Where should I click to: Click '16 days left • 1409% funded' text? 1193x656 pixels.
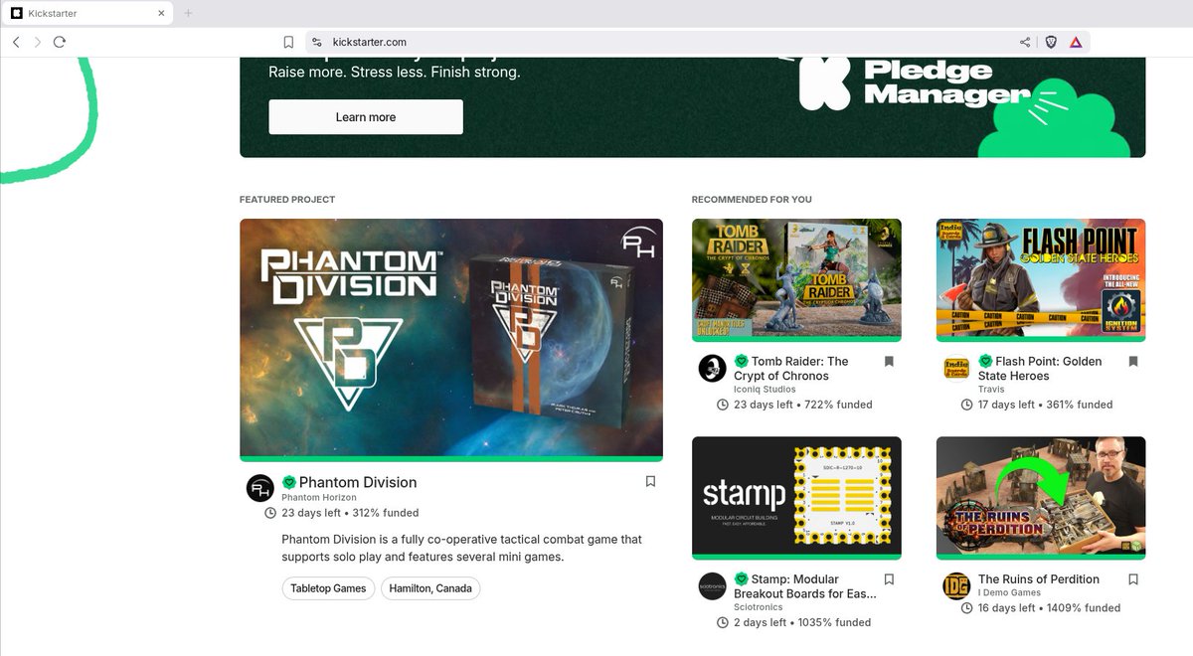1049,608
